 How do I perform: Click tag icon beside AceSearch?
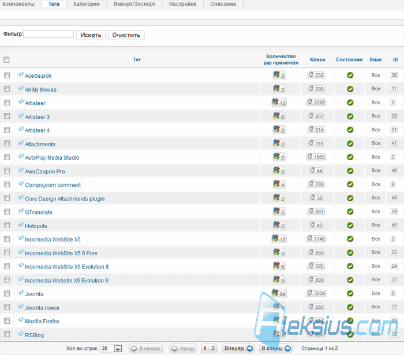21,74
